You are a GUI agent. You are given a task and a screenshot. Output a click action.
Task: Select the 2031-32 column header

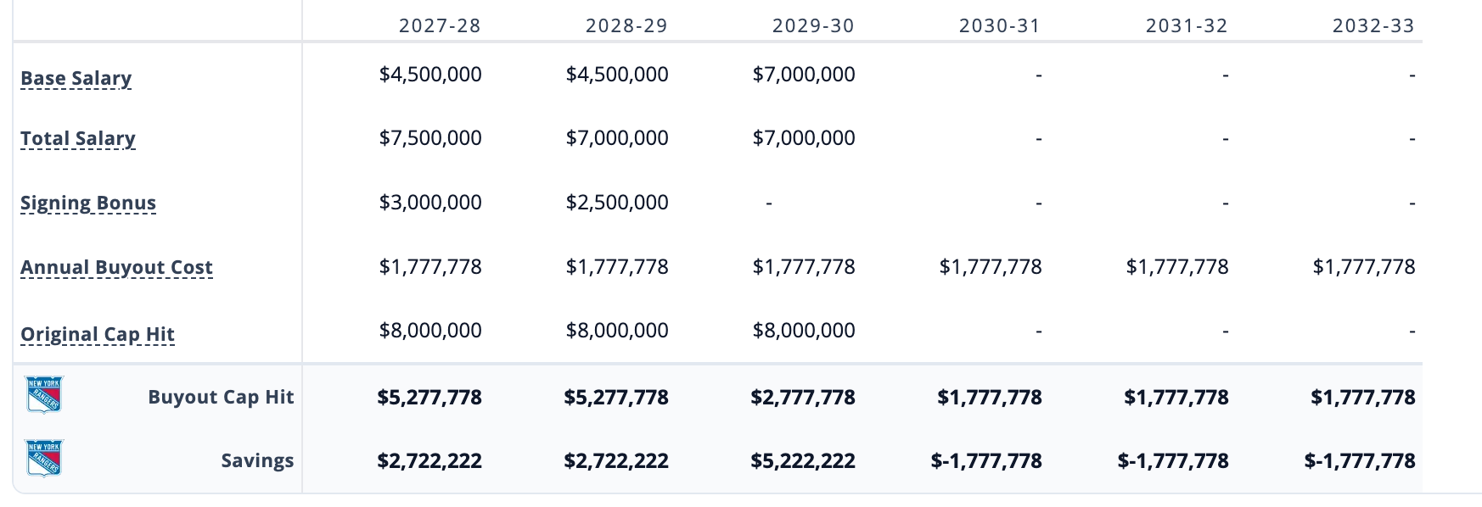click(x=1187, y=25)
